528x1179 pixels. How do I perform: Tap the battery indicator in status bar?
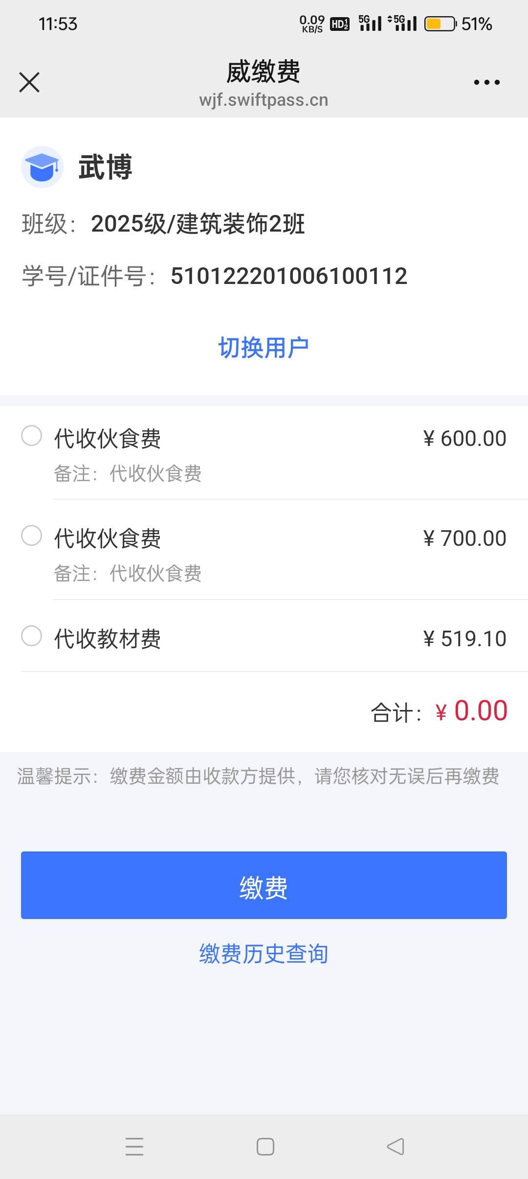[x=440, y=24]
